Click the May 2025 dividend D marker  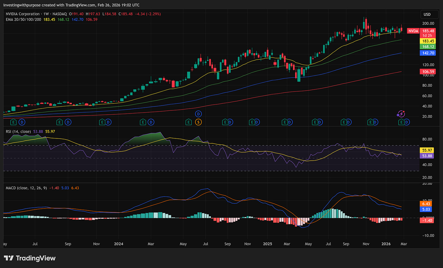pos(320,122)
